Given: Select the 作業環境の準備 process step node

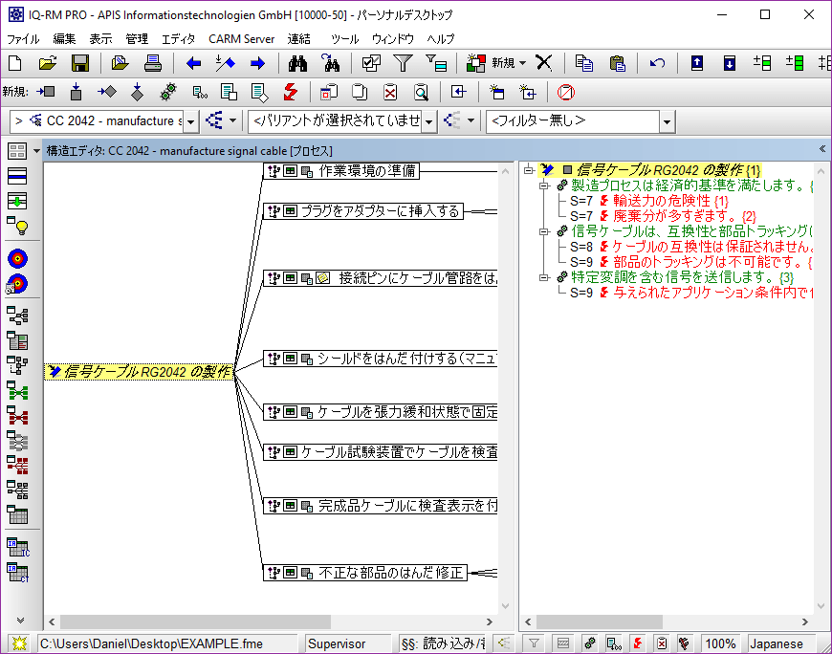Looking at the screenshot, I should pyautogui.click(x=341, y=171).
